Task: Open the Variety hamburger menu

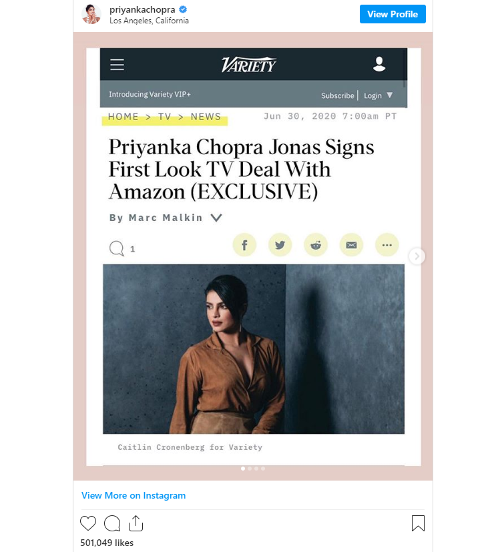Action: tap(117, 65)
